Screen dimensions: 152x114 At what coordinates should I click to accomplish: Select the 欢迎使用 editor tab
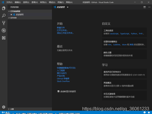coord(61,7)
